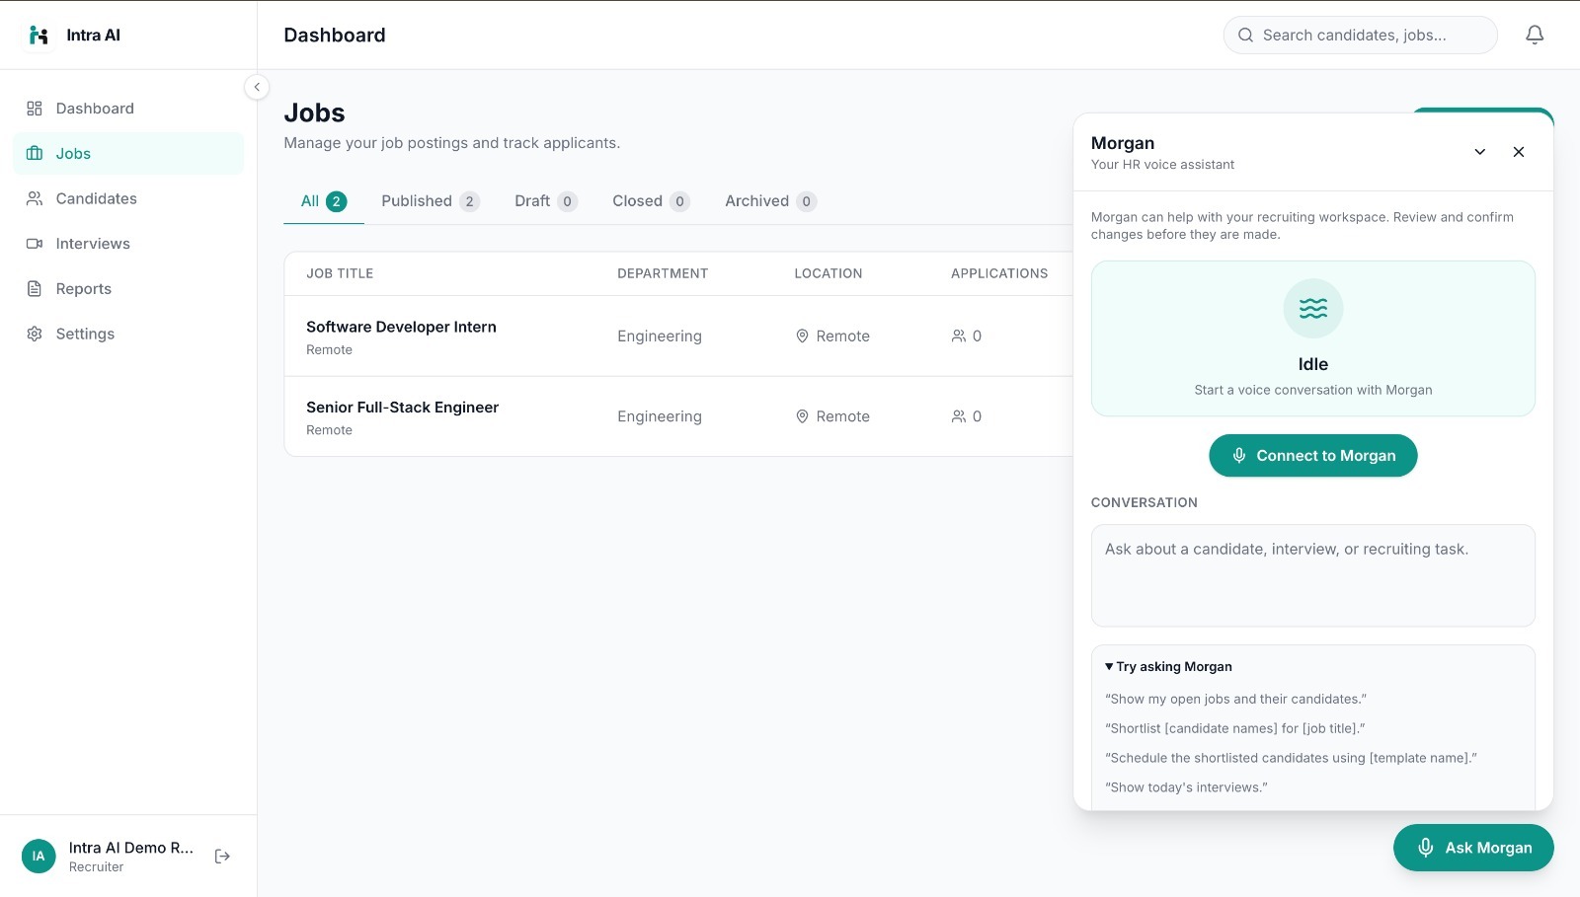Click suggestion "Show today's interviews."
The height and width of the screenshot is (897, 1580).
click(x=1186, y=788)
